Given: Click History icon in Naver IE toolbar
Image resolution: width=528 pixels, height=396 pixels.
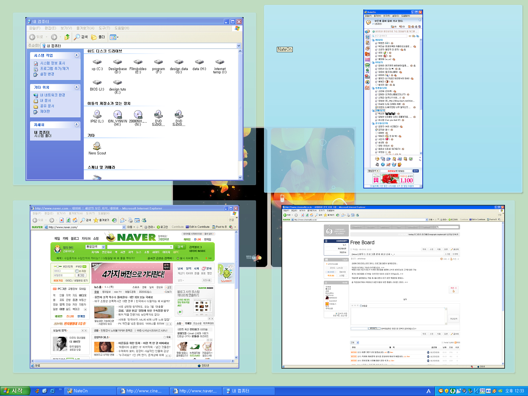Looking at the screenshot, I should pos(114,220).
